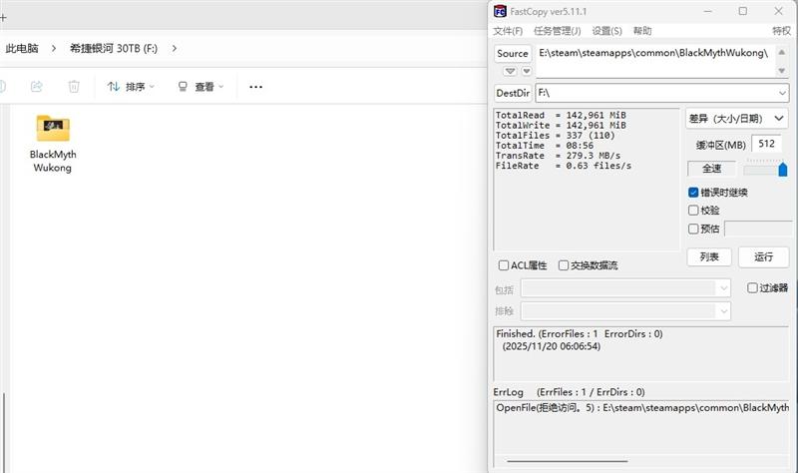The width and height of the screenshot is (798, 473).
Task: Click 特权 in FastCopy menu bar
Action: click(781, 31)
